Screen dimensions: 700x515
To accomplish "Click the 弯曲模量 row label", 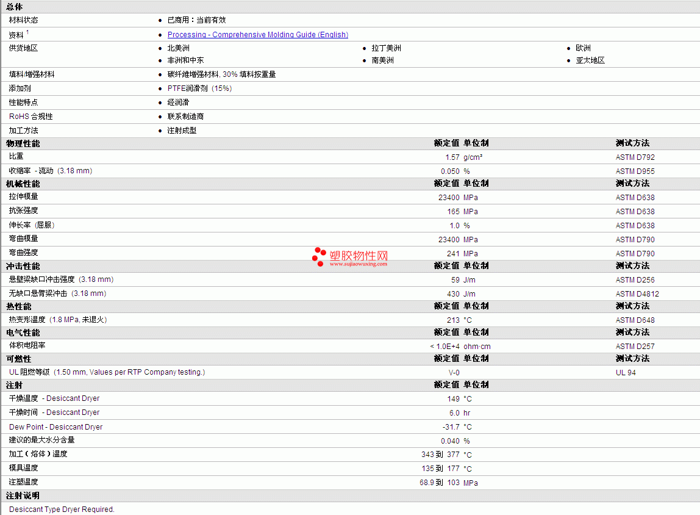I will [23, 239].
